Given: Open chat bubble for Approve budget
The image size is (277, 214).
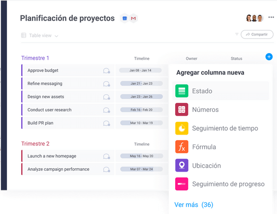Looking at the screenshot, I should coord(107,71).
